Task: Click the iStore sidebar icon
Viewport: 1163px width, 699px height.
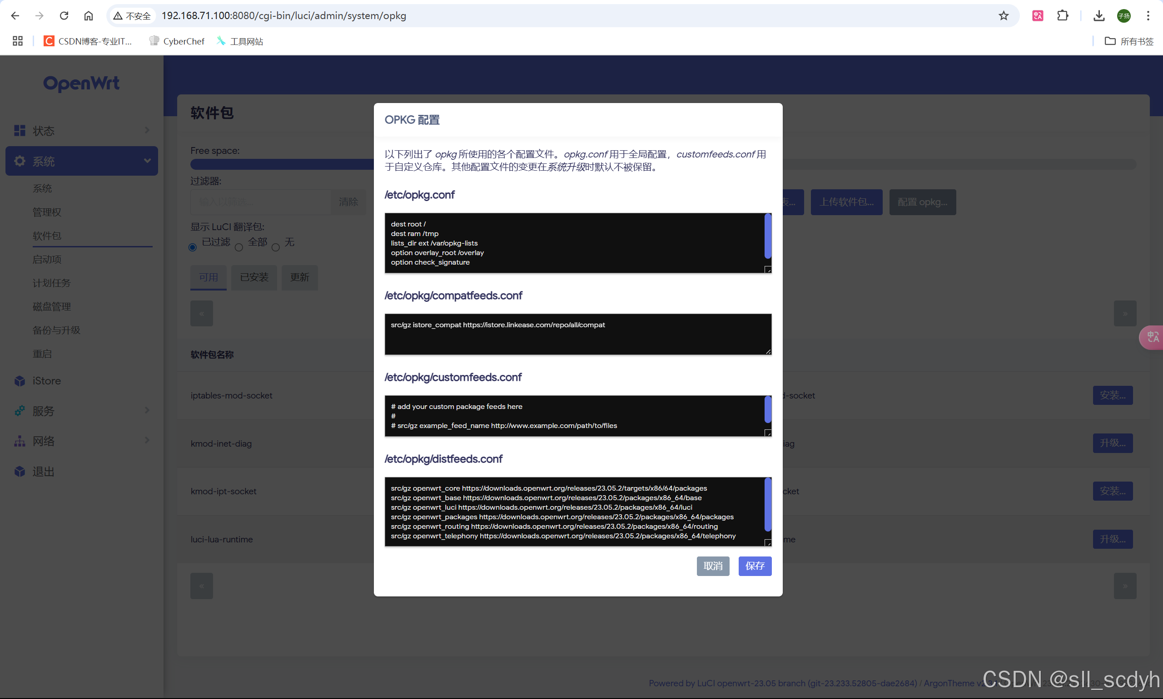Action: pyautogui.click(x=20, y=380)
